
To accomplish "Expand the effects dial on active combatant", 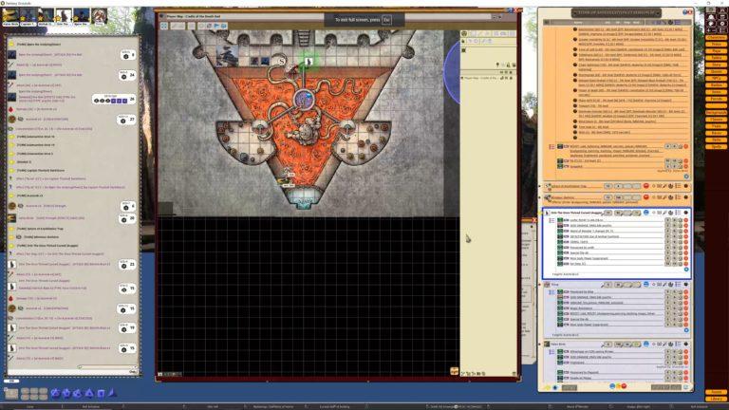I will tap(670, 213).
